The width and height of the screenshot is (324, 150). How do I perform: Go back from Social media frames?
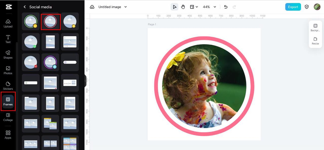pos(25,7)
